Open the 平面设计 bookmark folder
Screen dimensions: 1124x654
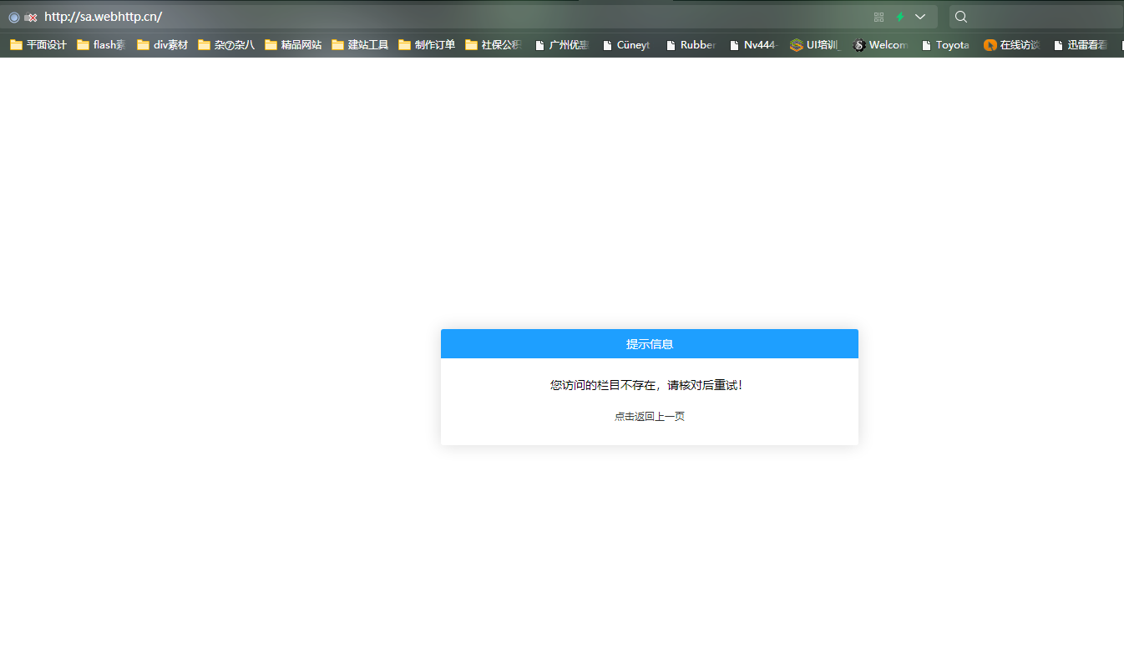click(x=38, y=45)
